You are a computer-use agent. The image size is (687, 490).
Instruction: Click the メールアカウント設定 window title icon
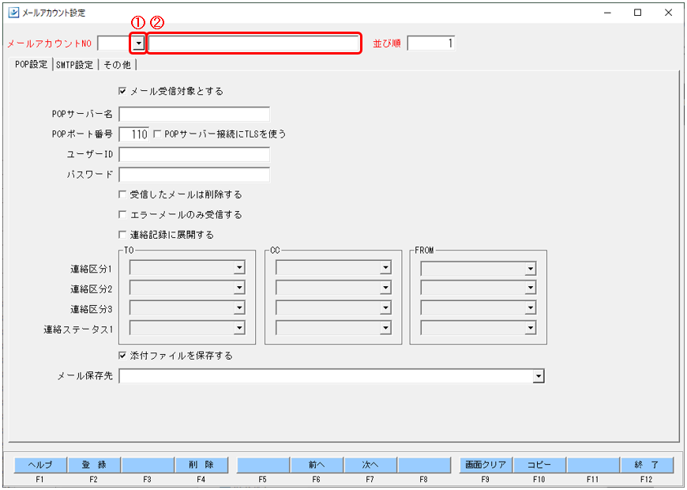pos(13,13)
